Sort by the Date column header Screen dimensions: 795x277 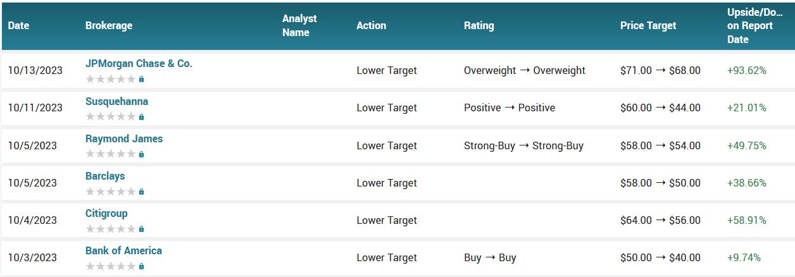pos(18,26)
